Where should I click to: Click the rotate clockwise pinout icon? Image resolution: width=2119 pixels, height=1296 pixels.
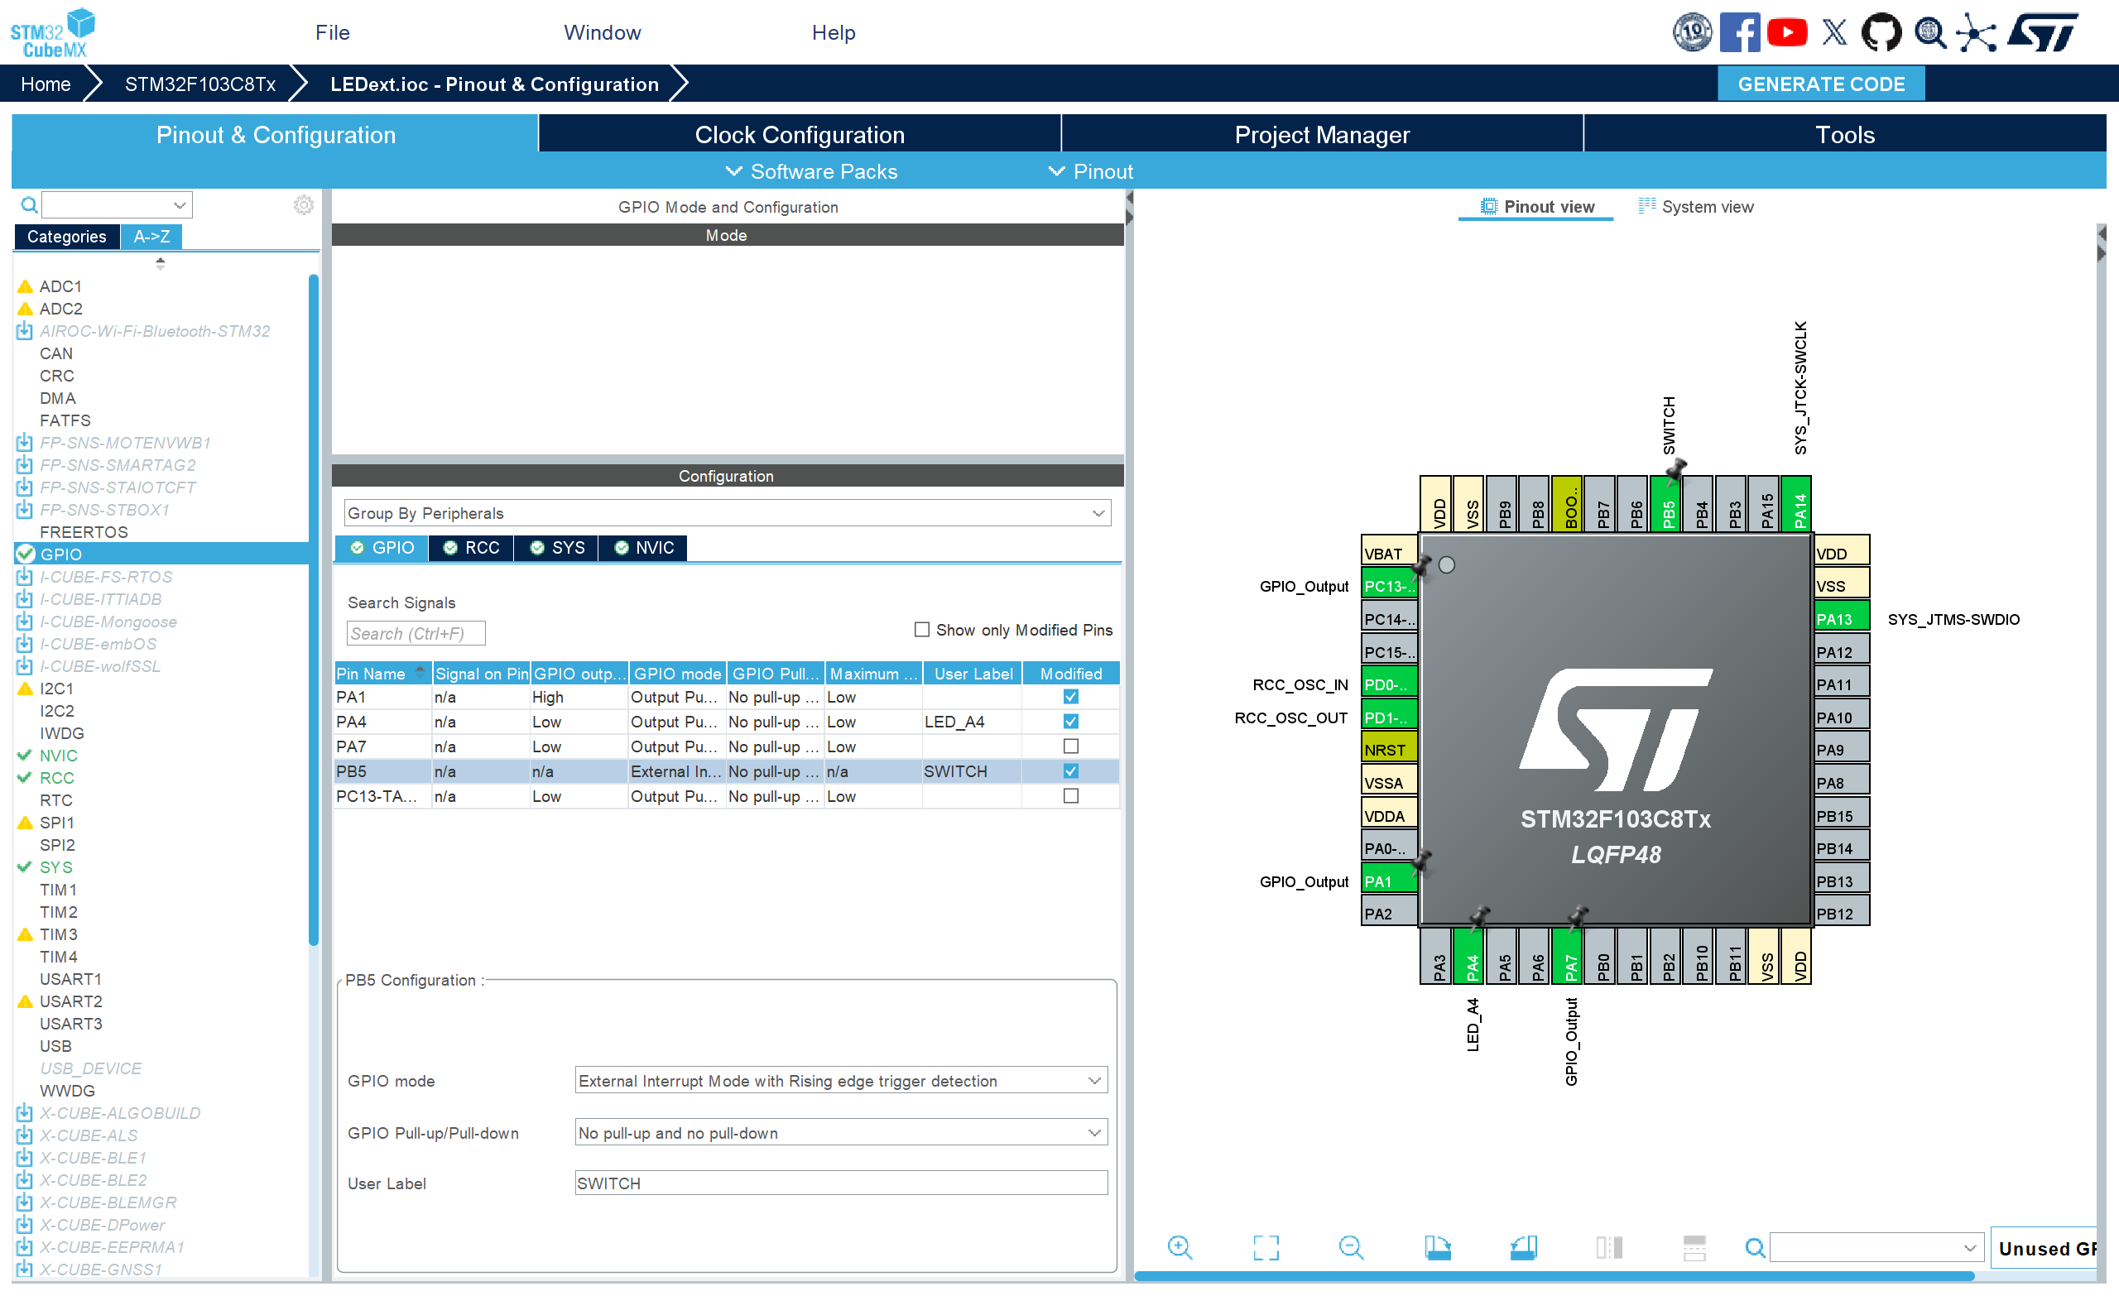(1437, 1247)
